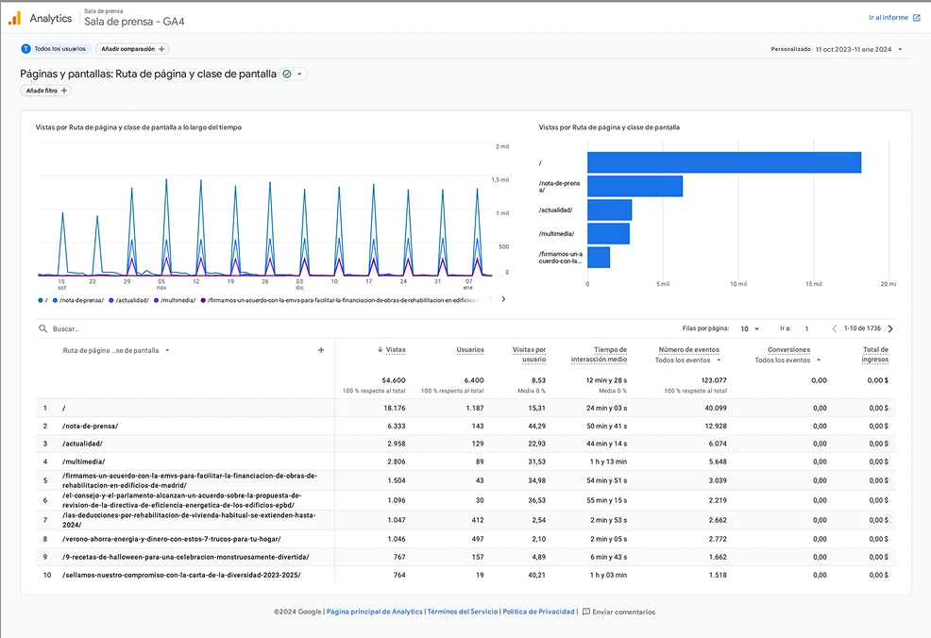Click the Google Analytics logo icon
Screen dimensions: 931x638
pyautogui.click(x=14, y=18)
